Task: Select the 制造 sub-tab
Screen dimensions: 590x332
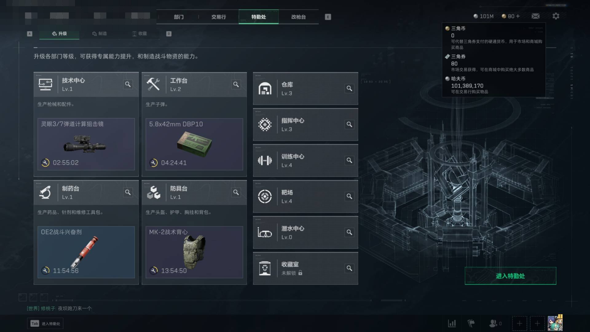Action: (100, 34)
